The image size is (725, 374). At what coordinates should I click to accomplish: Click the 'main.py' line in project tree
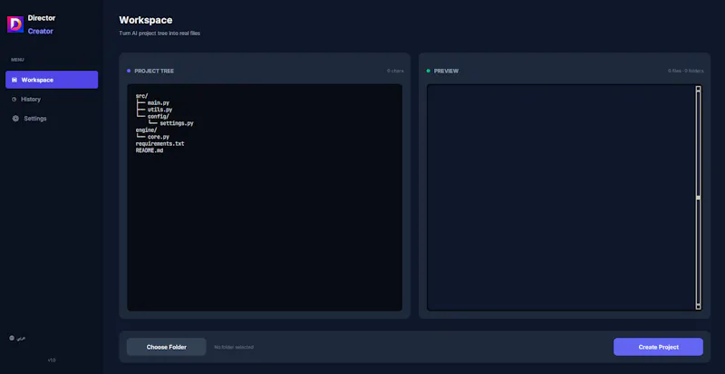point(159,102)
